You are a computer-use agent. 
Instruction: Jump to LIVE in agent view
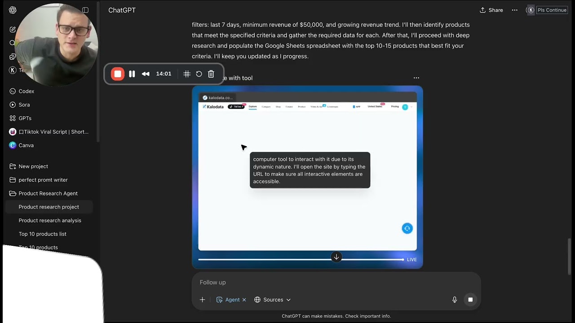pyautogui.click(x=412, y=260)
